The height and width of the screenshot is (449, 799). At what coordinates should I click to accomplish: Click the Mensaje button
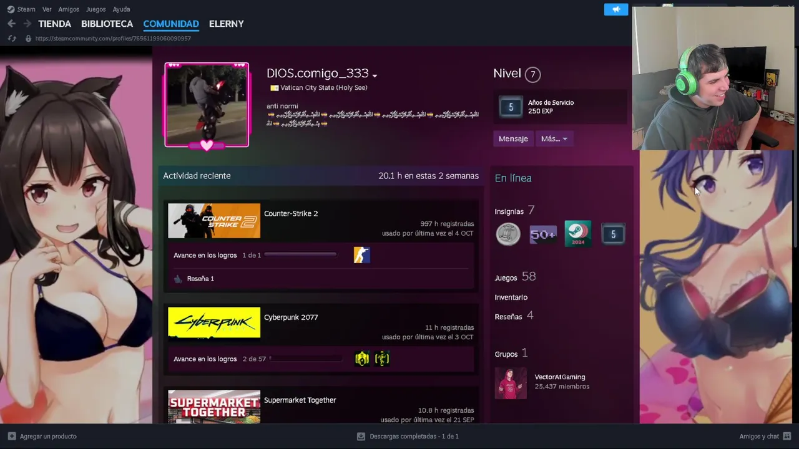[x=513, y=138]
